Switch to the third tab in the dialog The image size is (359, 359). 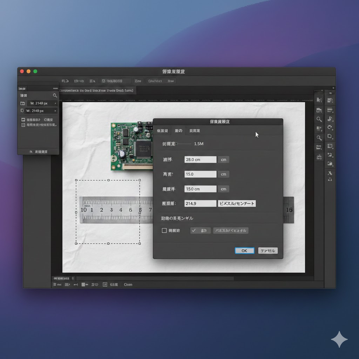(195, 131)
